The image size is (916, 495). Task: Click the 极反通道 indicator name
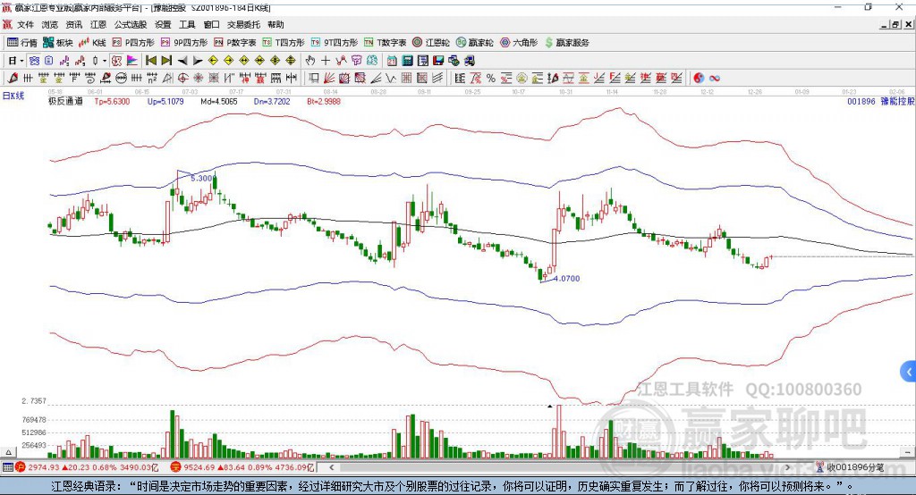tap(65, 102)
